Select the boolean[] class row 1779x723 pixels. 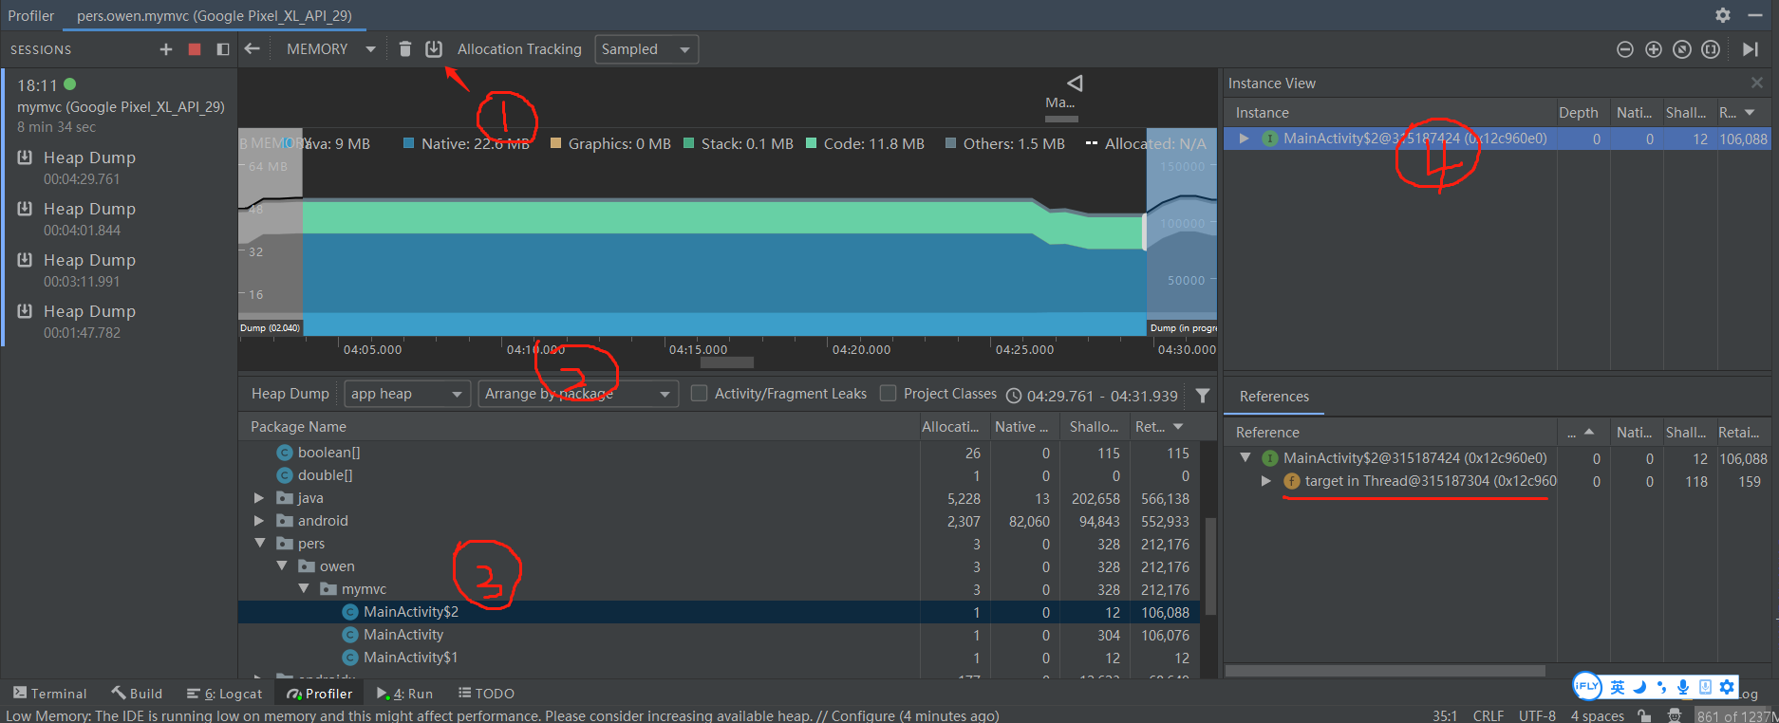719,453
